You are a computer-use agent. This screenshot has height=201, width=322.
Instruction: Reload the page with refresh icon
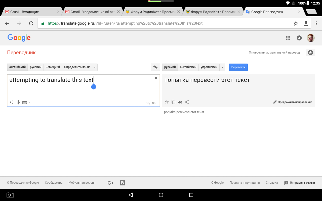(x=31, y=23)
